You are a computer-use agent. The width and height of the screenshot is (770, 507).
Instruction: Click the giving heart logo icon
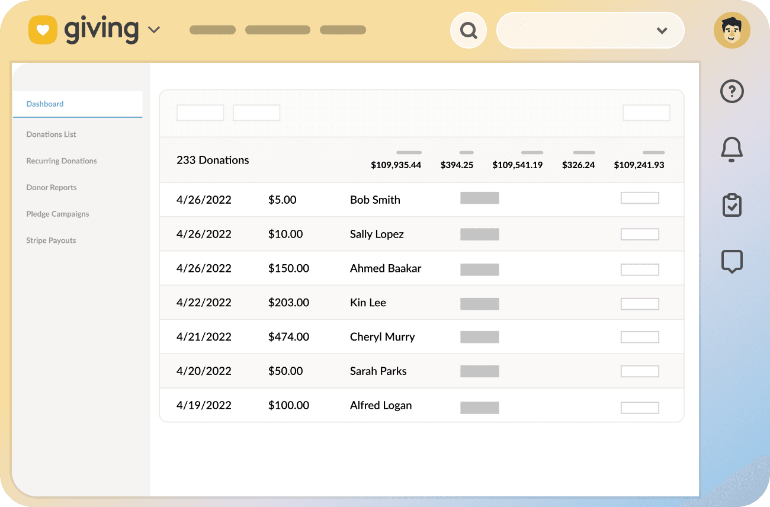(x=43, y=29)
